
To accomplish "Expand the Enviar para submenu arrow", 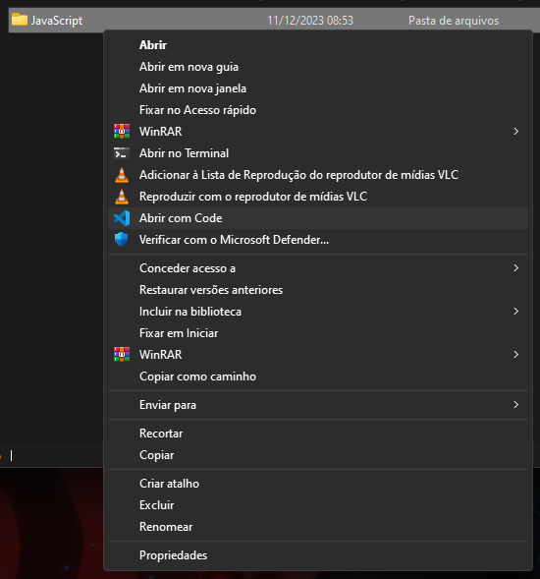I will (516, 405).
